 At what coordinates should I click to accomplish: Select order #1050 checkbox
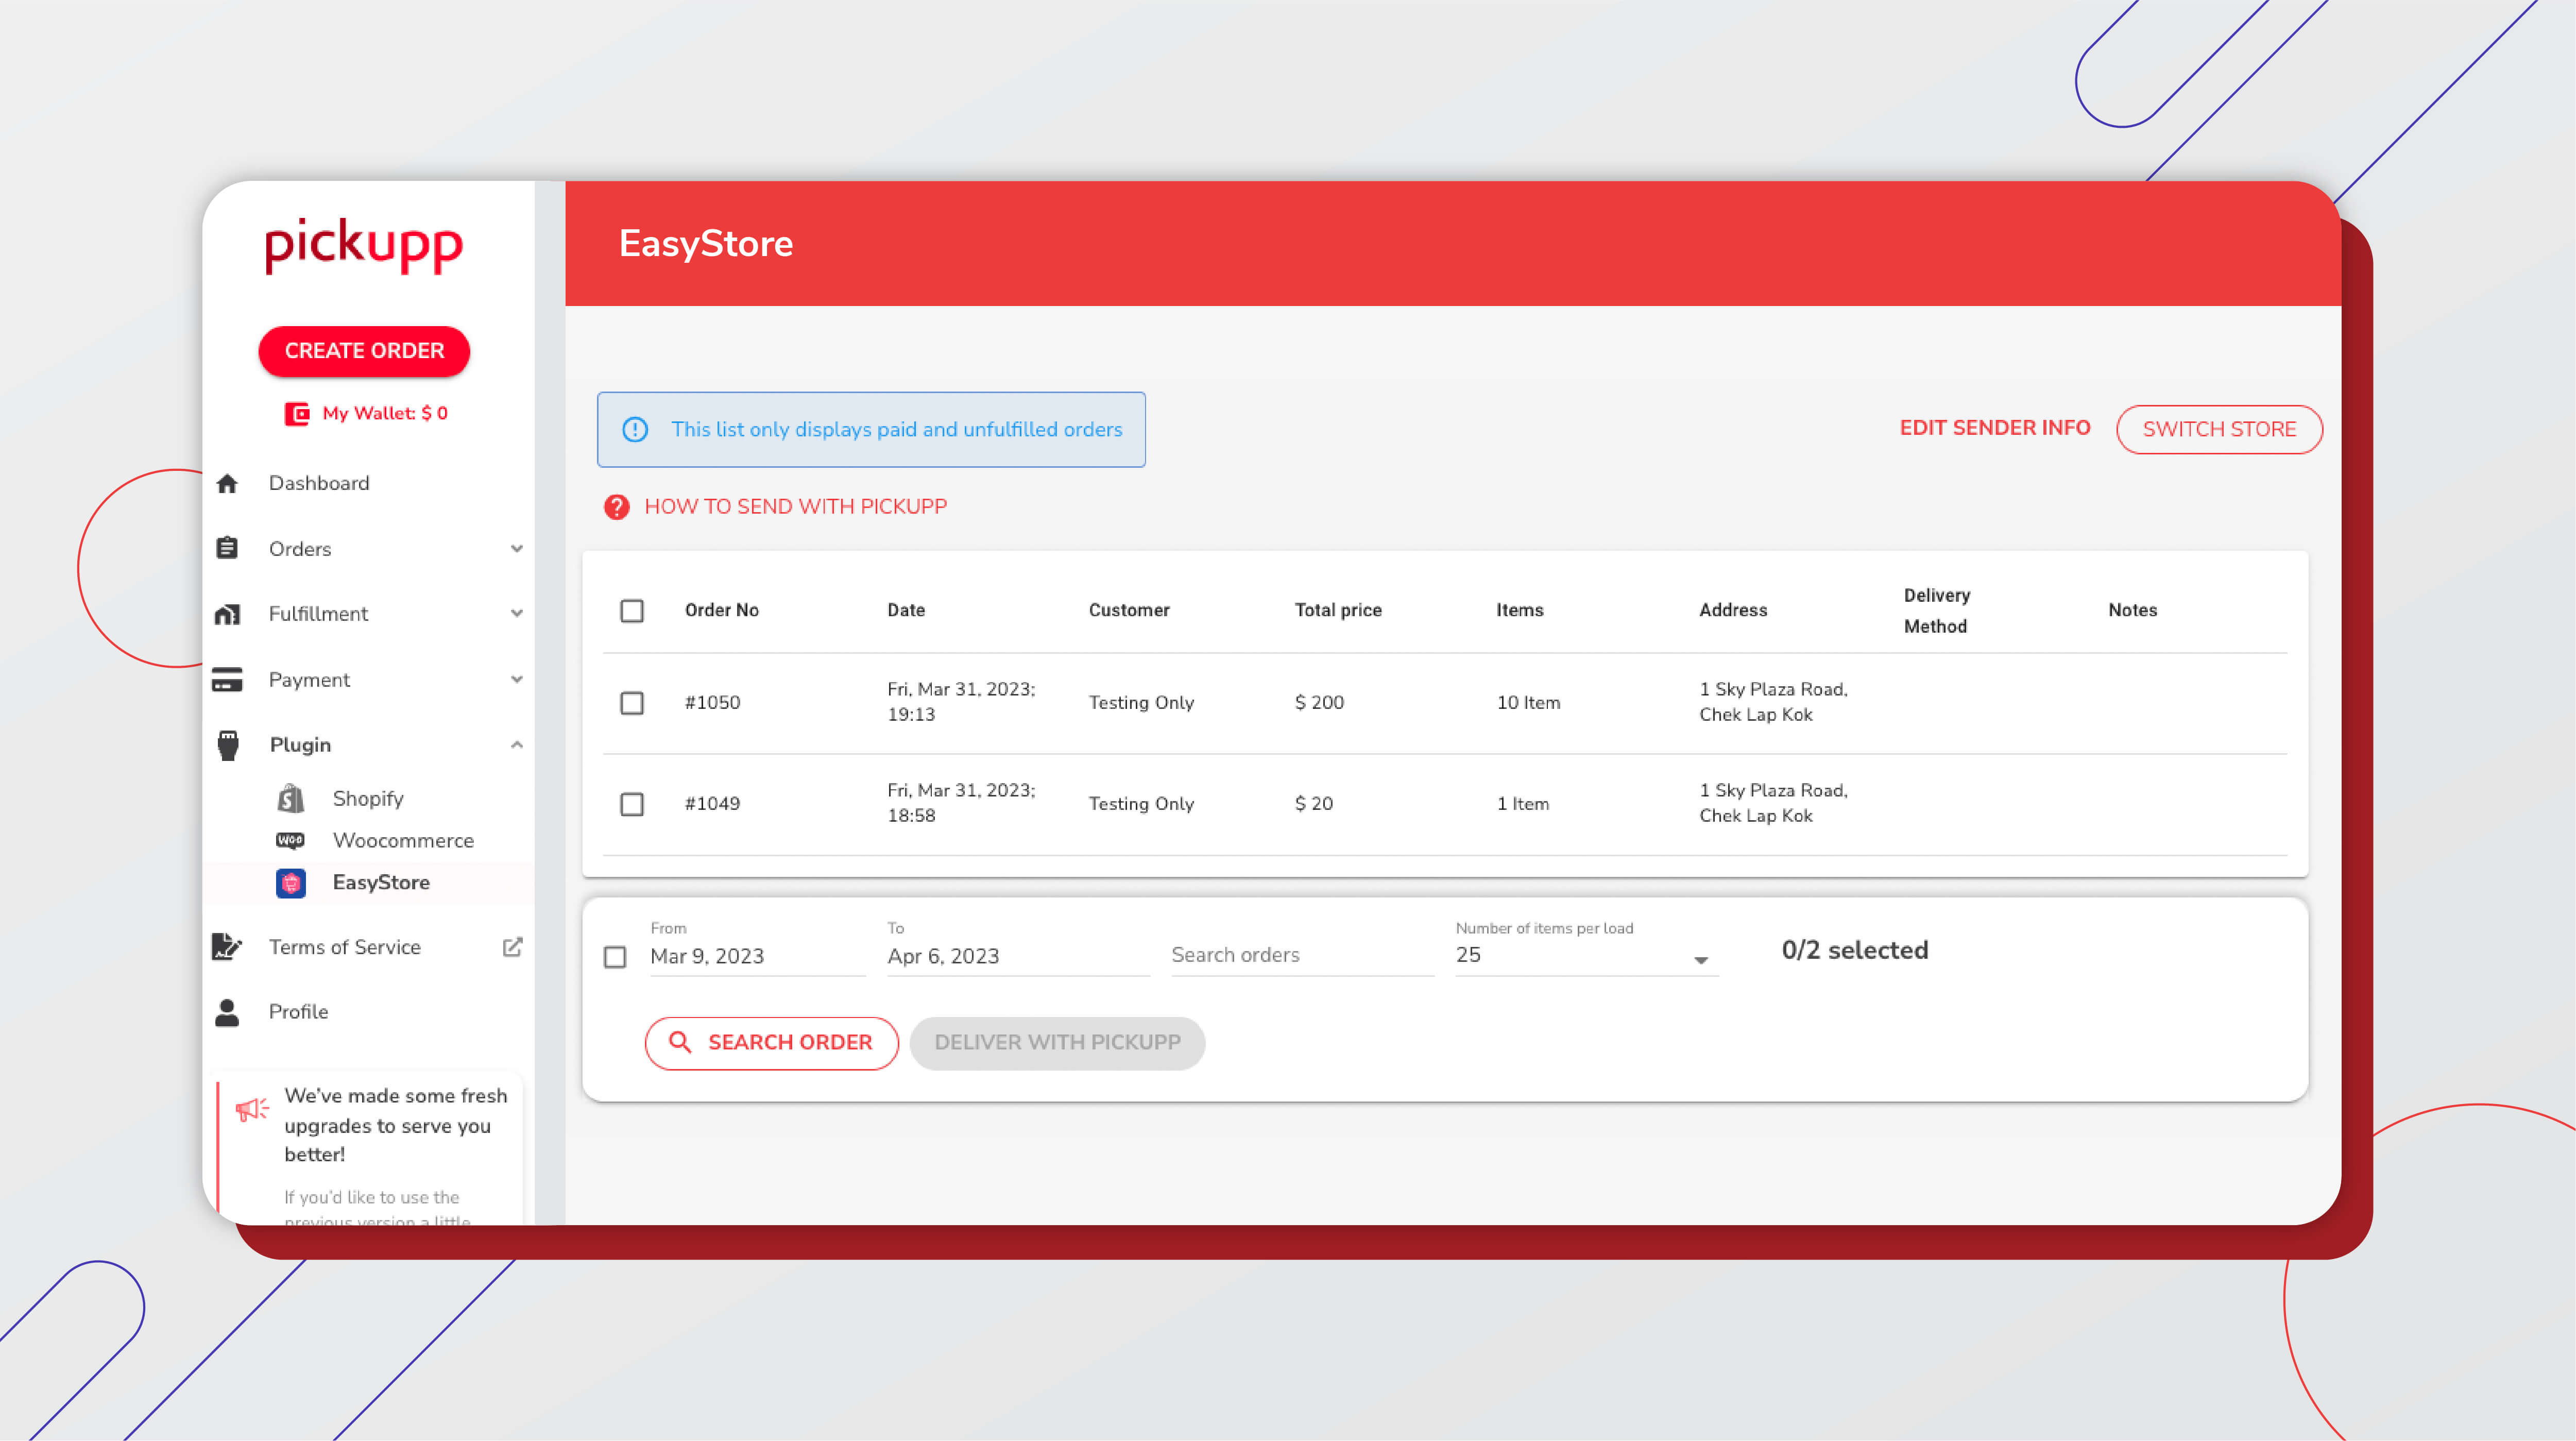(632, 703)
